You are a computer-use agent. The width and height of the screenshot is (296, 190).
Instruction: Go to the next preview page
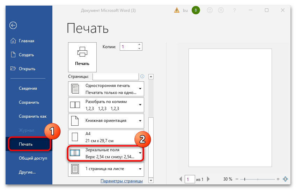pyautogui.click(x=208, y=179)
